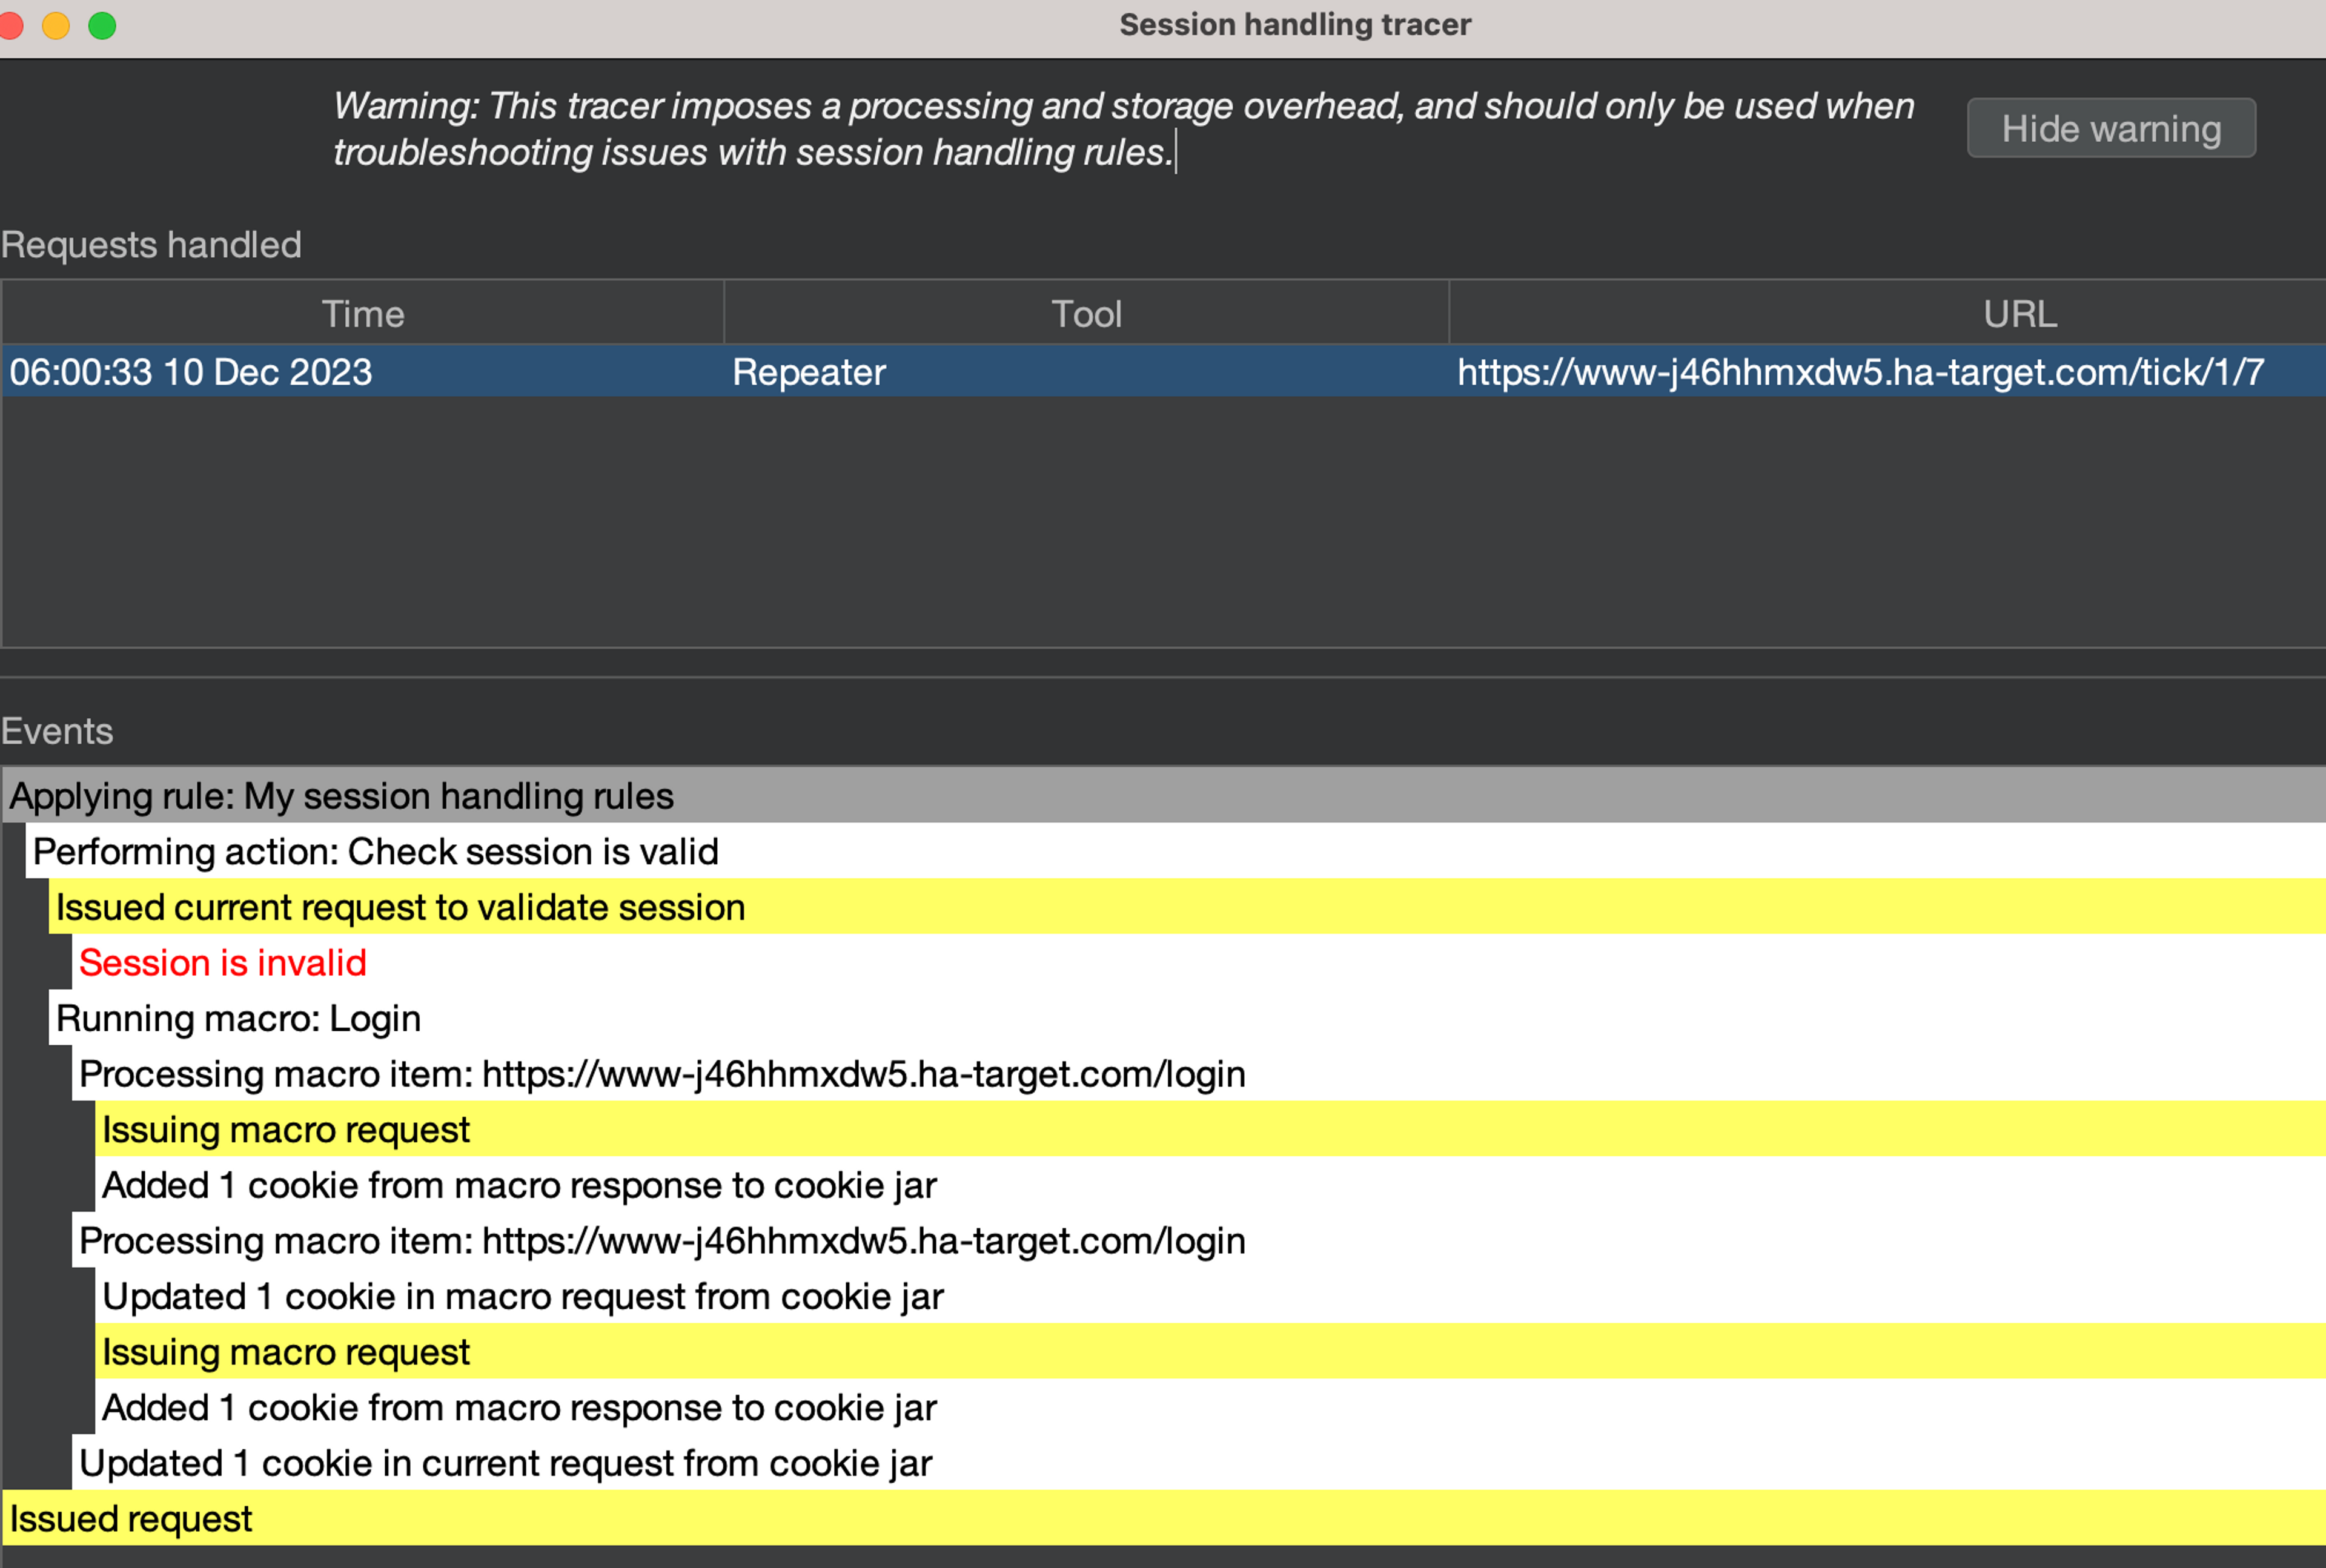Click the 'Running macro: Login' event
This screenshot has height=1568, width=2326.
click(238, 1018)
